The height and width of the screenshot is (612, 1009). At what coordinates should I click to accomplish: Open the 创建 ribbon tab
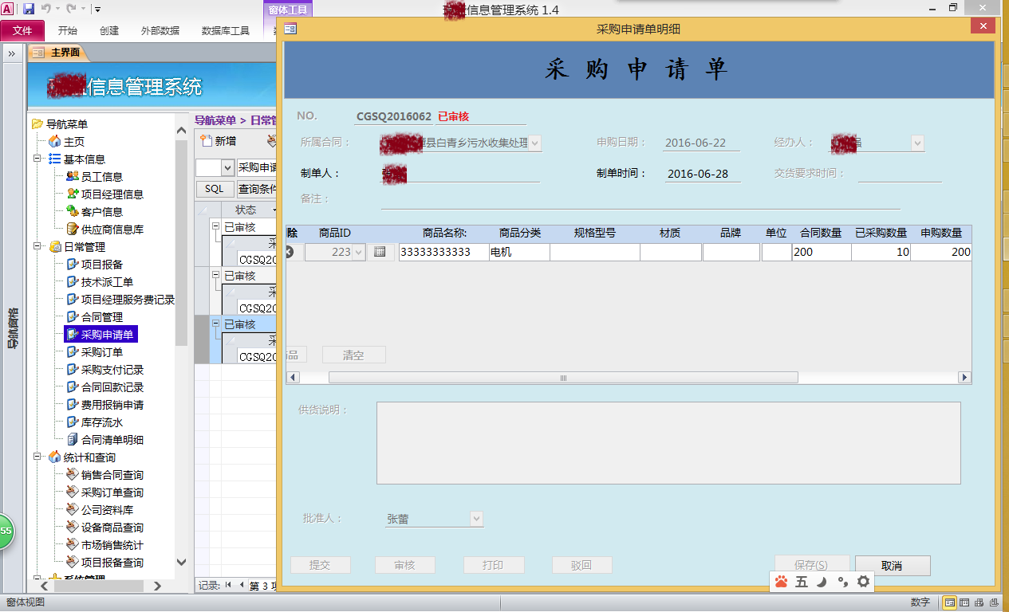[x=109, y=31]
